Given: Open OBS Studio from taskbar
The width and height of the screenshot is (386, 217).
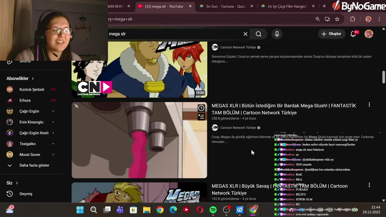Looking at the screenshot, I should click(x=226, y=210).
